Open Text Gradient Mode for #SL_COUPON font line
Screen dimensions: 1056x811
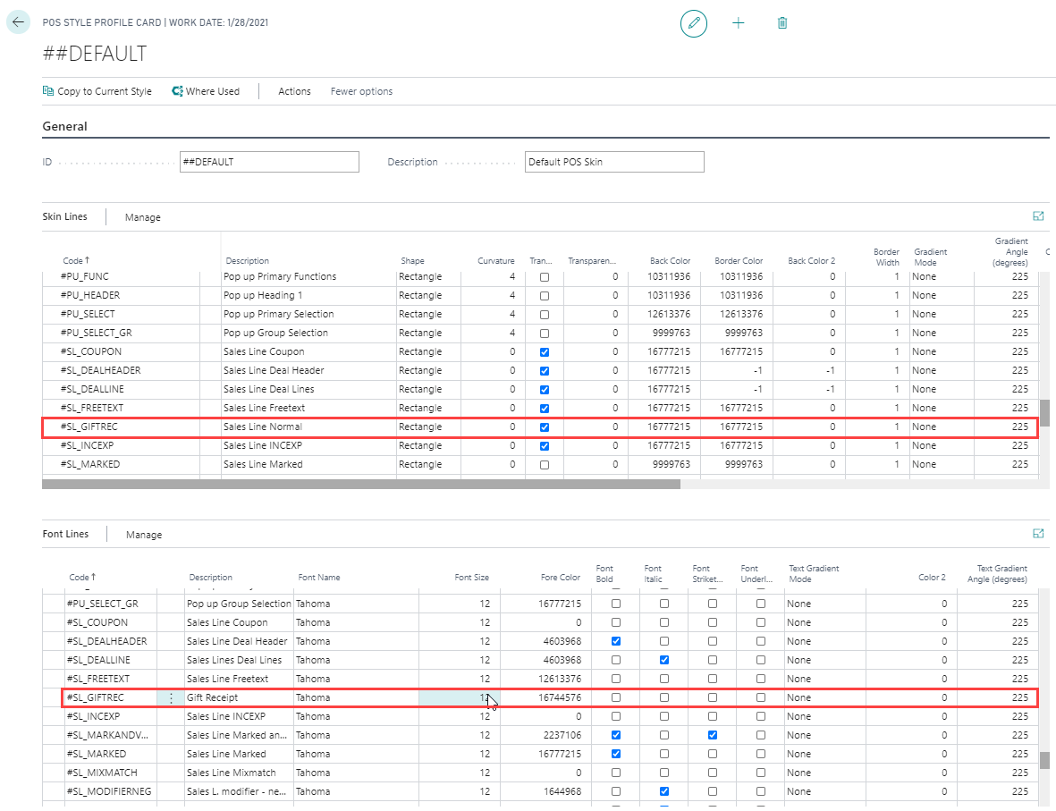823,622
